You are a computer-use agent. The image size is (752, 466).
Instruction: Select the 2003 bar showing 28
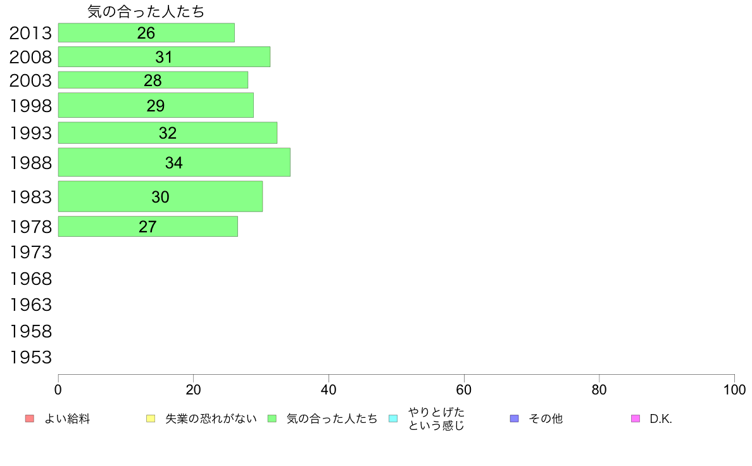(153, 80)
